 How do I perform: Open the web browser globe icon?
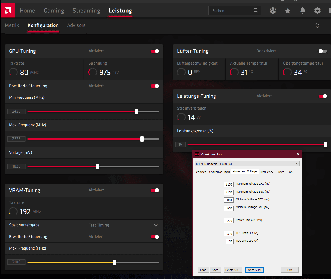[x=273, y=11]
